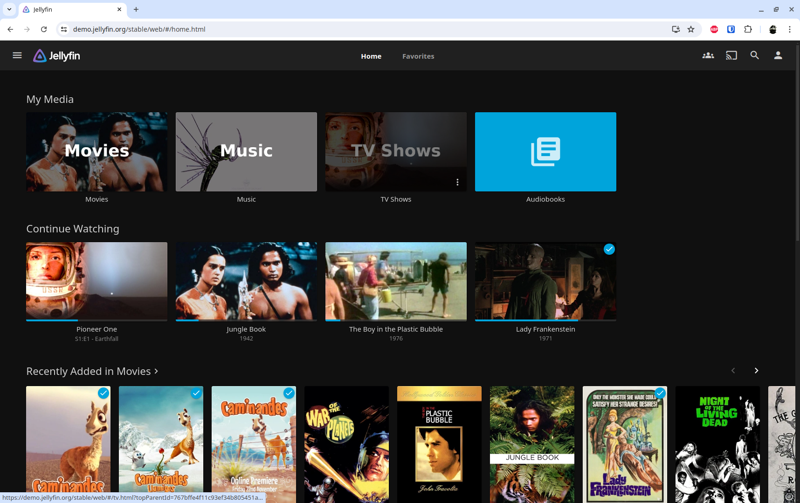Open the Lady Frankenstein title link
Screen dimensions: 800x503
[545, 329]
